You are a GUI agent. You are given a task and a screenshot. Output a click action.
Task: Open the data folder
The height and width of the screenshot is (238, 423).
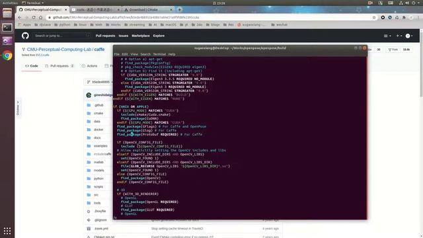coord(97,122)
